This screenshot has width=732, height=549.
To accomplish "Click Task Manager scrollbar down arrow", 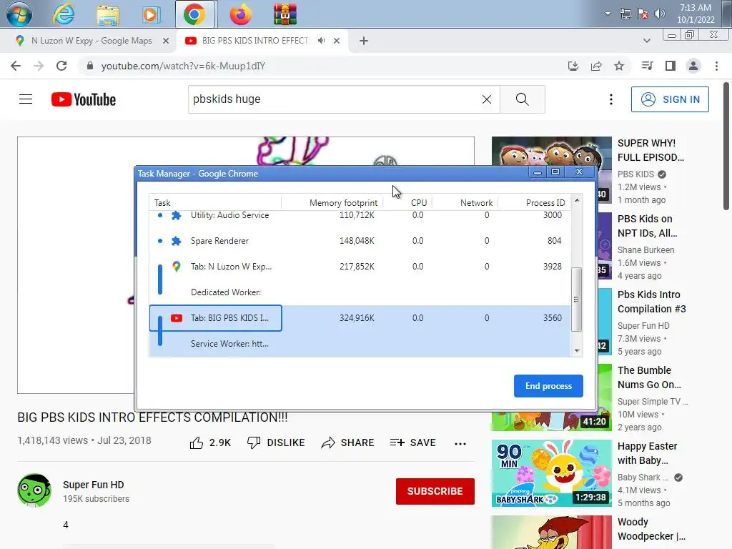I will pyautogui.click(x=577, y=350).
